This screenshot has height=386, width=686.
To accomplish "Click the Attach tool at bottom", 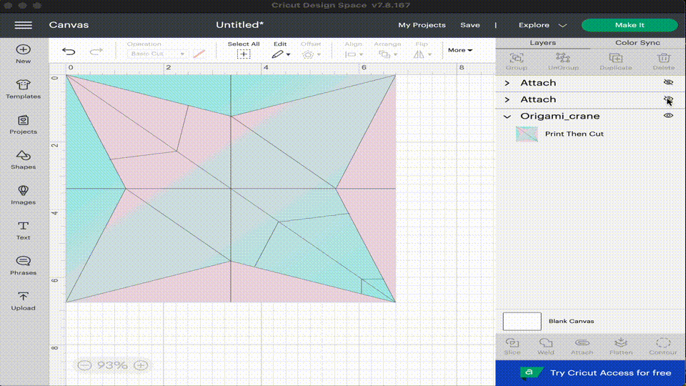I will tap(582, 346).
